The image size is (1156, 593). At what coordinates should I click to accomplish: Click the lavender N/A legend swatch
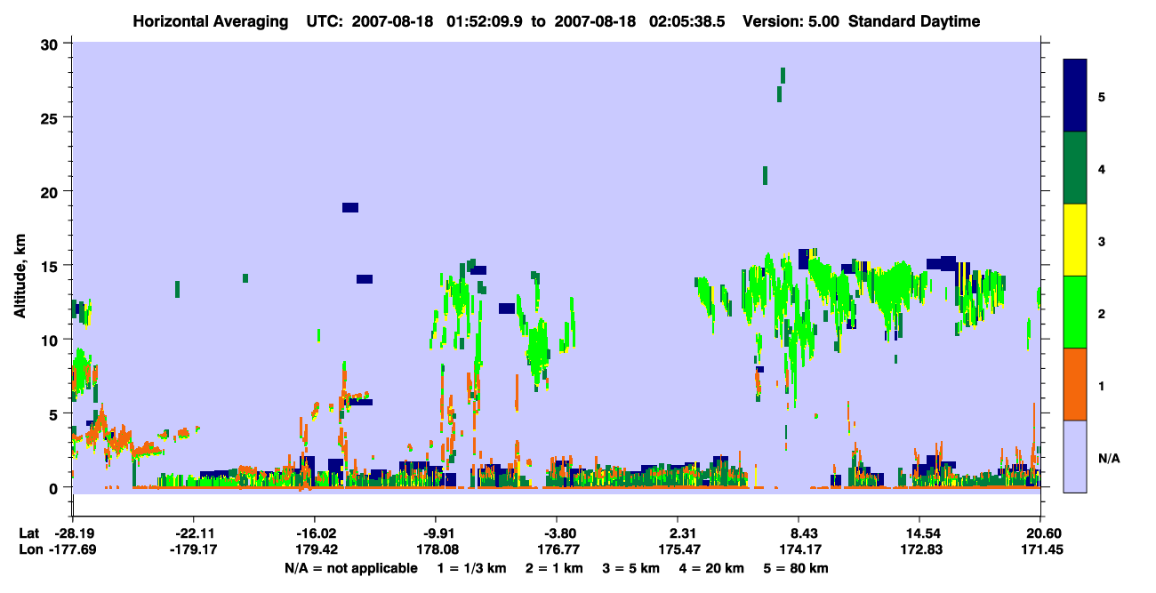[x=1075, y=455]
